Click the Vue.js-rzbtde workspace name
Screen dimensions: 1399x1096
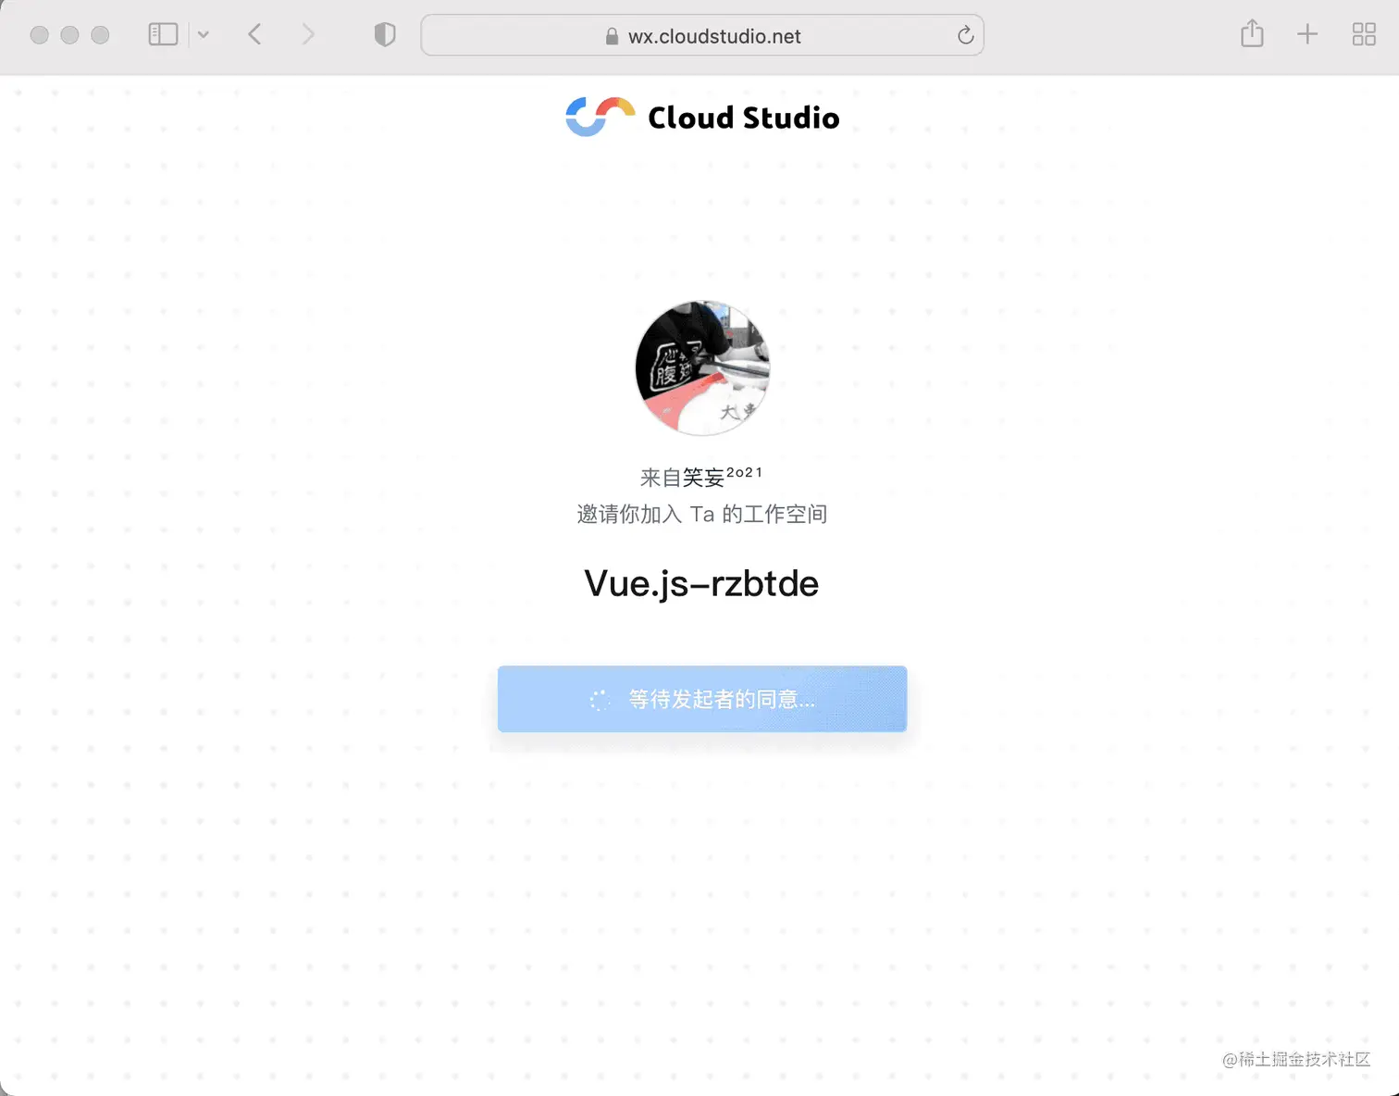click(701, 583)
